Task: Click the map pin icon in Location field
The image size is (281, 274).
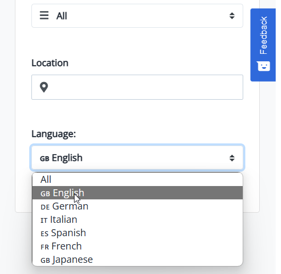Action: 44,87
